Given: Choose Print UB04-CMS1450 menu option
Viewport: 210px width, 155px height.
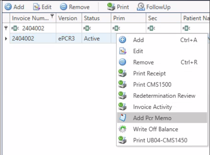Looking at the screenshot, I should (160, 140).
